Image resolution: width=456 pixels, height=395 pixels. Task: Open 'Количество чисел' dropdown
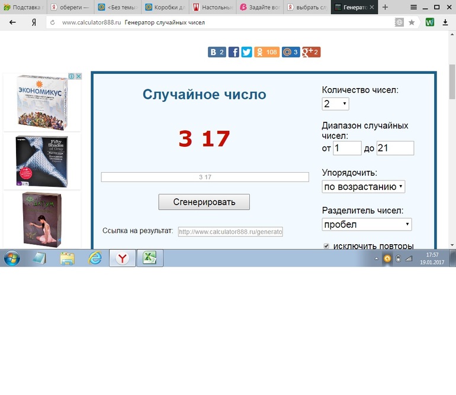point(335,103)
